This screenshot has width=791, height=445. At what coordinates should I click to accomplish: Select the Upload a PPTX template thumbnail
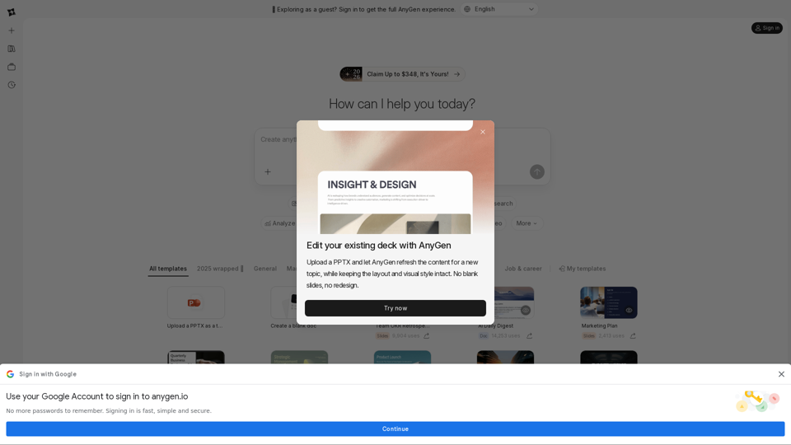click(195, 303)
